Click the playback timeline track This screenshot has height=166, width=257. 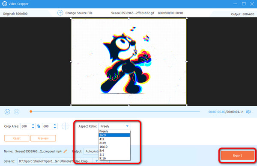(115, 111)
